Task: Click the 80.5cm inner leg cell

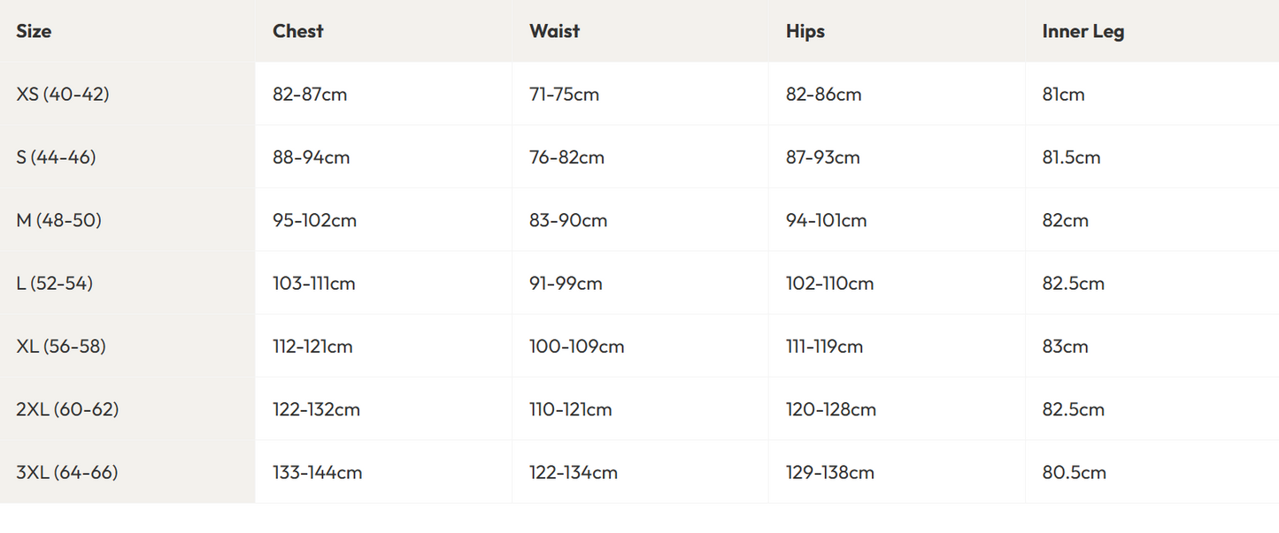Action: tap(1075, 473)
